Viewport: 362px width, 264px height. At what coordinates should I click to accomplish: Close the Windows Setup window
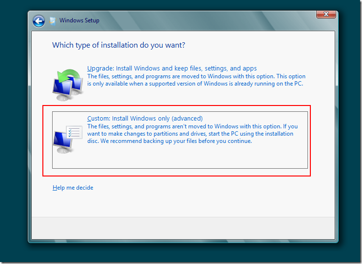click(326, 14)
